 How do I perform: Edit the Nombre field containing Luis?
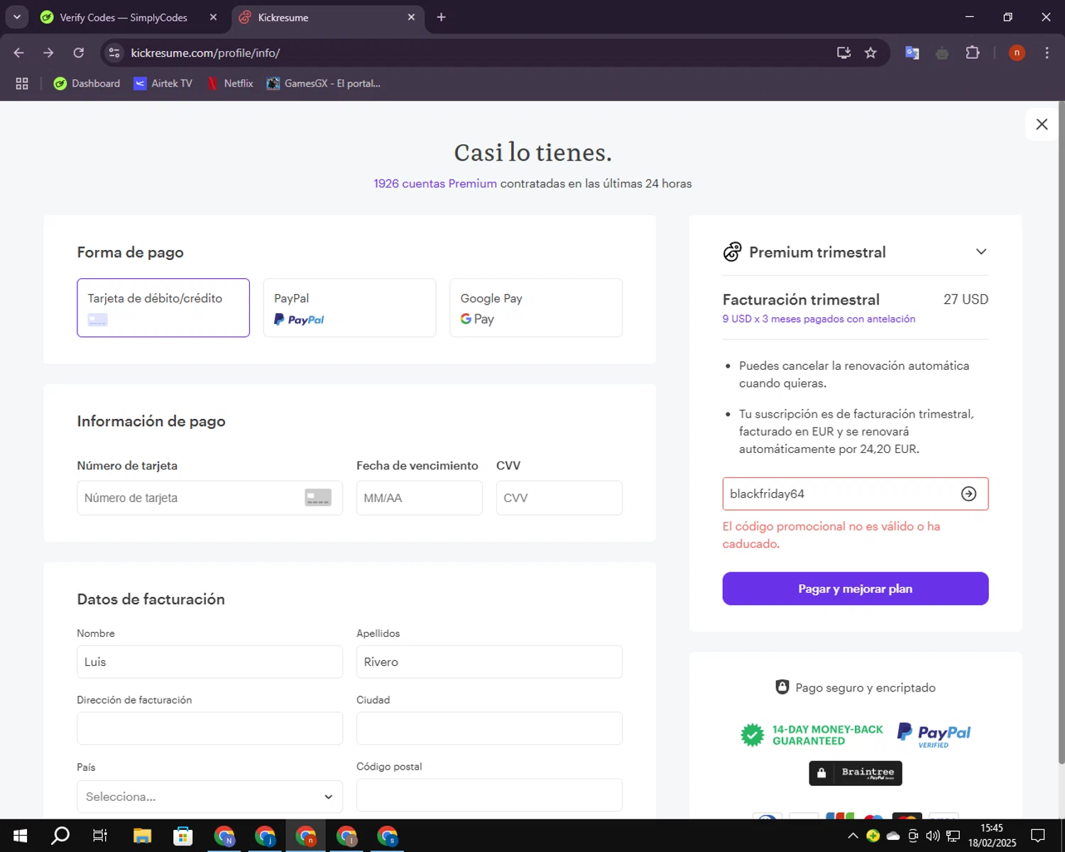209,662
